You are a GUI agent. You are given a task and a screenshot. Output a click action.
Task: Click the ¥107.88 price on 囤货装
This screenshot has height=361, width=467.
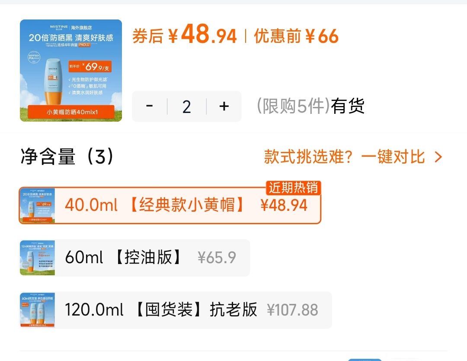click(292, 310)
